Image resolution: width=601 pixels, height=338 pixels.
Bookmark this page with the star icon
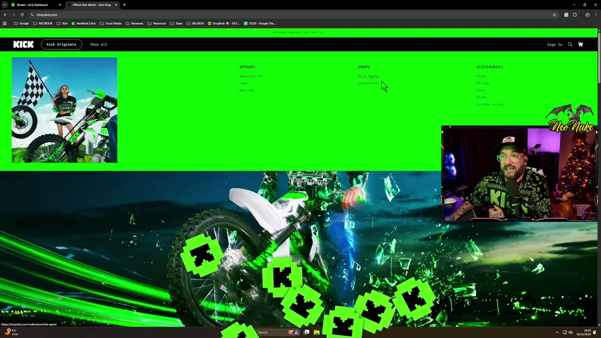[555, 15]
